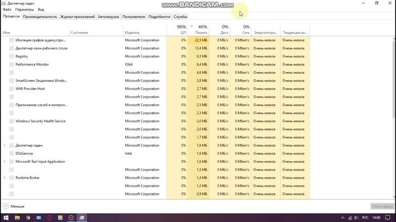Select the IObit publisher cell
396x222 pixels.
click(x=129, y=64)
